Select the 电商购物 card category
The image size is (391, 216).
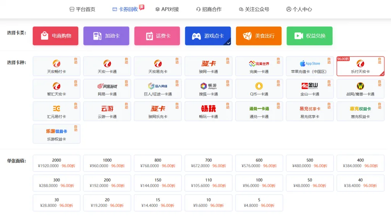pyautogui.click(x=55, y=36)
